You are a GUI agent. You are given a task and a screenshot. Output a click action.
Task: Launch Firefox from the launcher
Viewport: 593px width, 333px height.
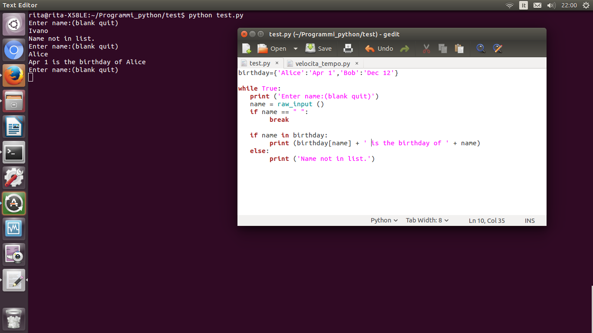14,75
